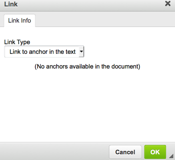
Task: Open the 'Link to anchor in the text' select box
Action: (x=42, y=52)
